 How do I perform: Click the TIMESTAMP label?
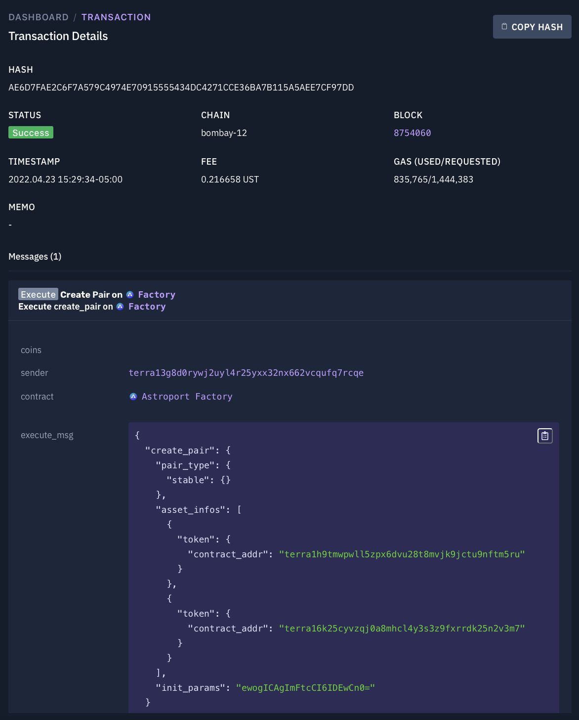tap(34, 162)
